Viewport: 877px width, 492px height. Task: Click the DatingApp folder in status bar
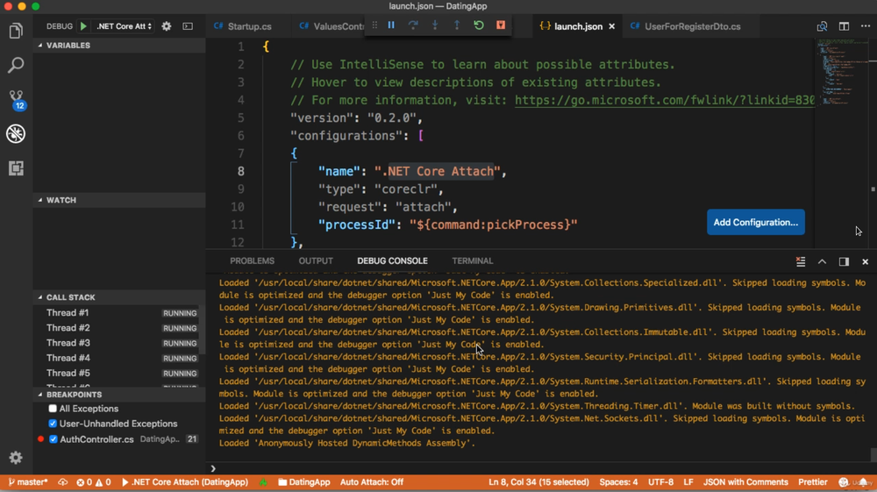pos(303,482)
